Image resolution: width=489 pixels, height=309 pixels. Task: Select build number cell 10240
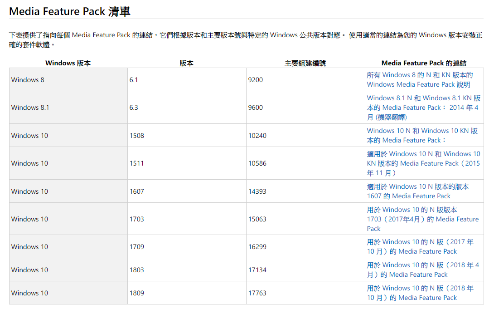pos(305,136)
